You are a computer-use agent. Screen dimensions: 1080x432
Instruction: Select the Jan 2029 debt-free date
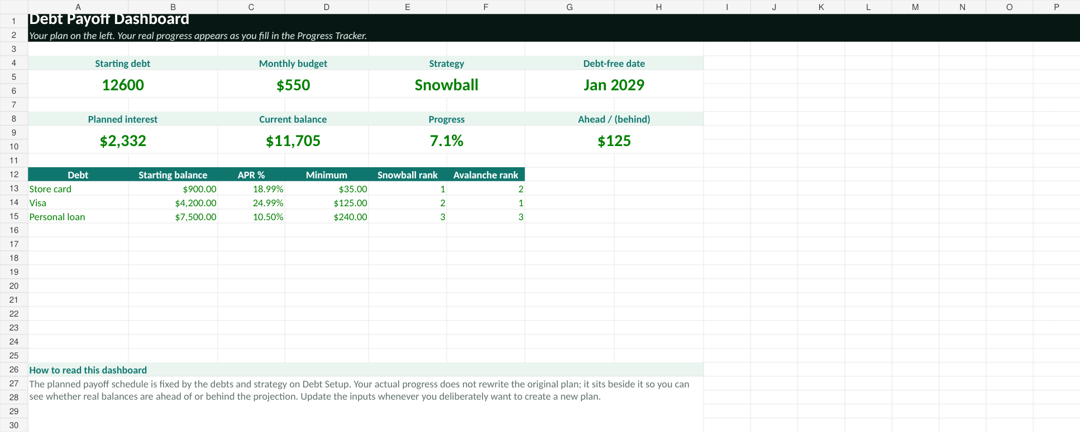click(x=614, y=85)
